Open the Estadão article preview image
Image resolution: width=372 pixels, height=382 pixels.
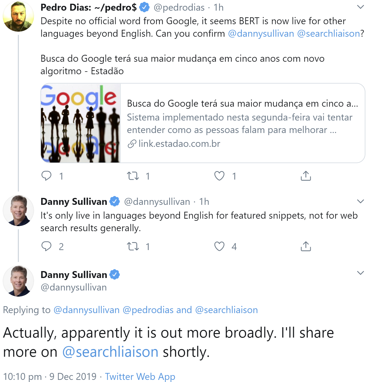coord(80,123)
